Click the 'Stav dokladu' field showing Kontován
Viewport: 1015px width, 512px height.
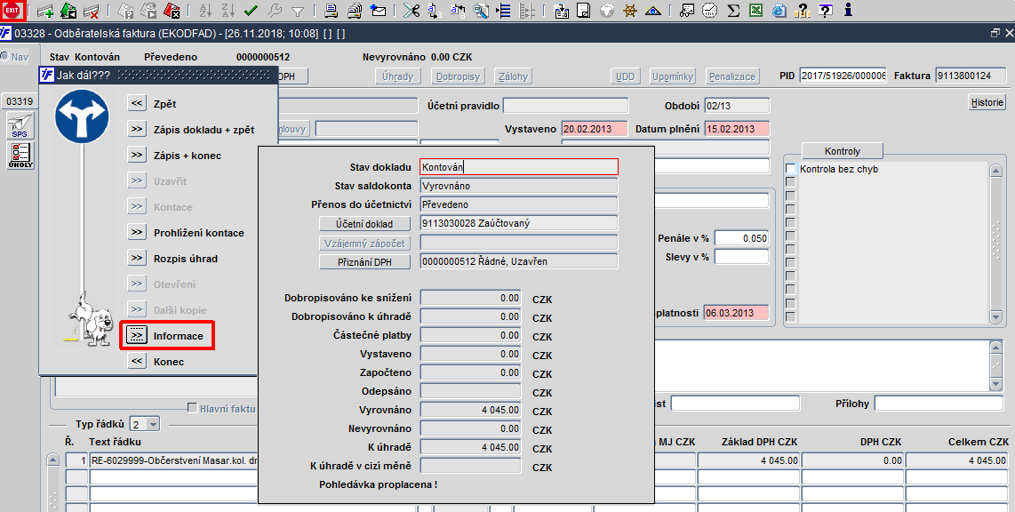pos(518,167)
